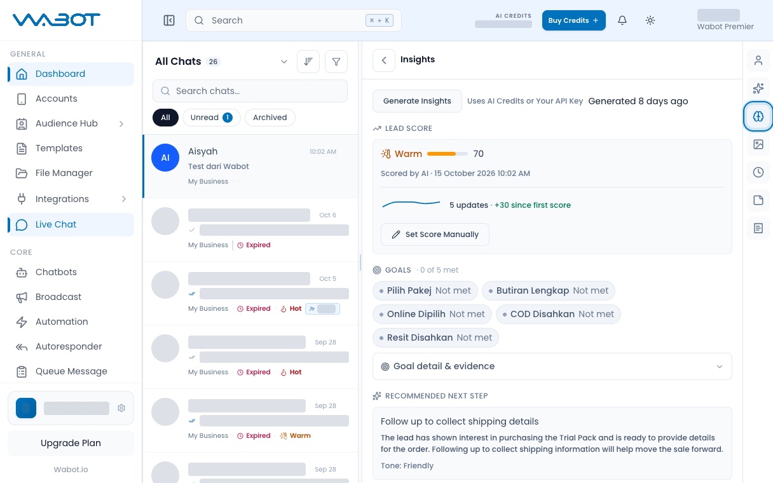This screenshot has width=773, height=483.
Task: Select the brain insights icon in right rail
Action: click(x=758, y=116)
